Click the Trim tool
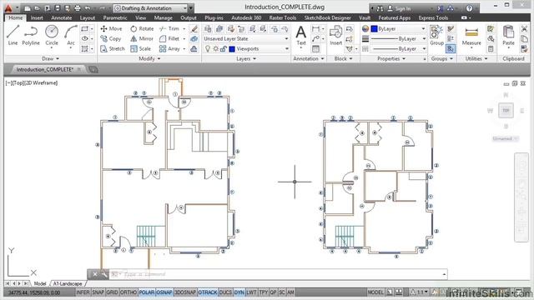The width and height of the screenshot is (534, 300). coord(169,29)
